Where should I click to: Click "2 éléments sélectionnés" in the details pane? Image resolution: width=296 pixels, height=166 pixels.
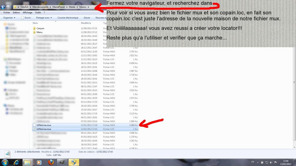(x=27, y=152)
